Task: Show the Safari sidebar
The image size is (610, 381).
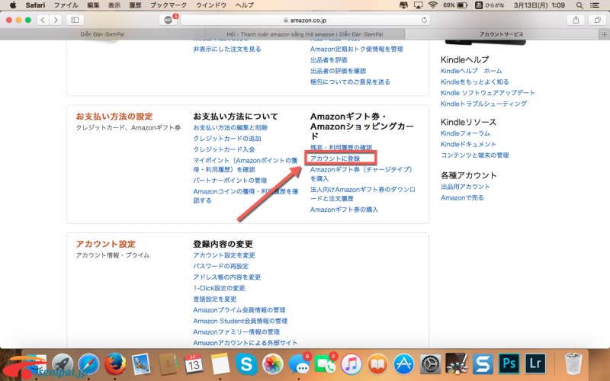Action: (75, 20)
